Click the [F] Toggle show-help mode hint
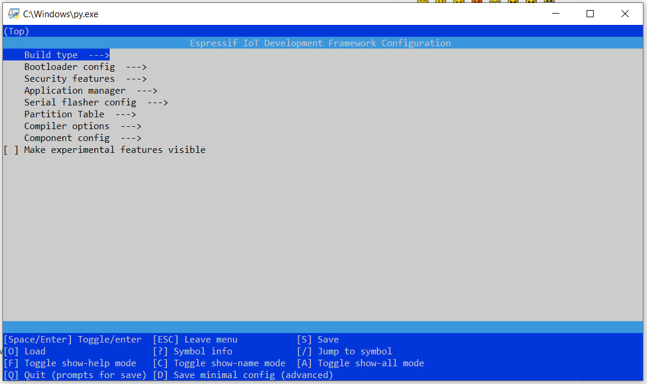647x384 pixels. (70, 363)
